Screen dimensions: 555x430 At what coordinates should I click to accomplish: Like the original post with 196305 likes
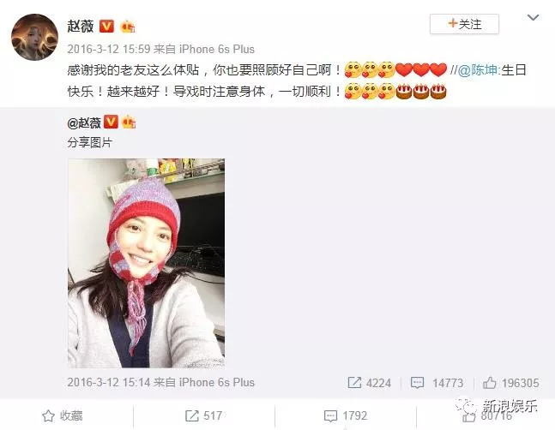(511, 383)
